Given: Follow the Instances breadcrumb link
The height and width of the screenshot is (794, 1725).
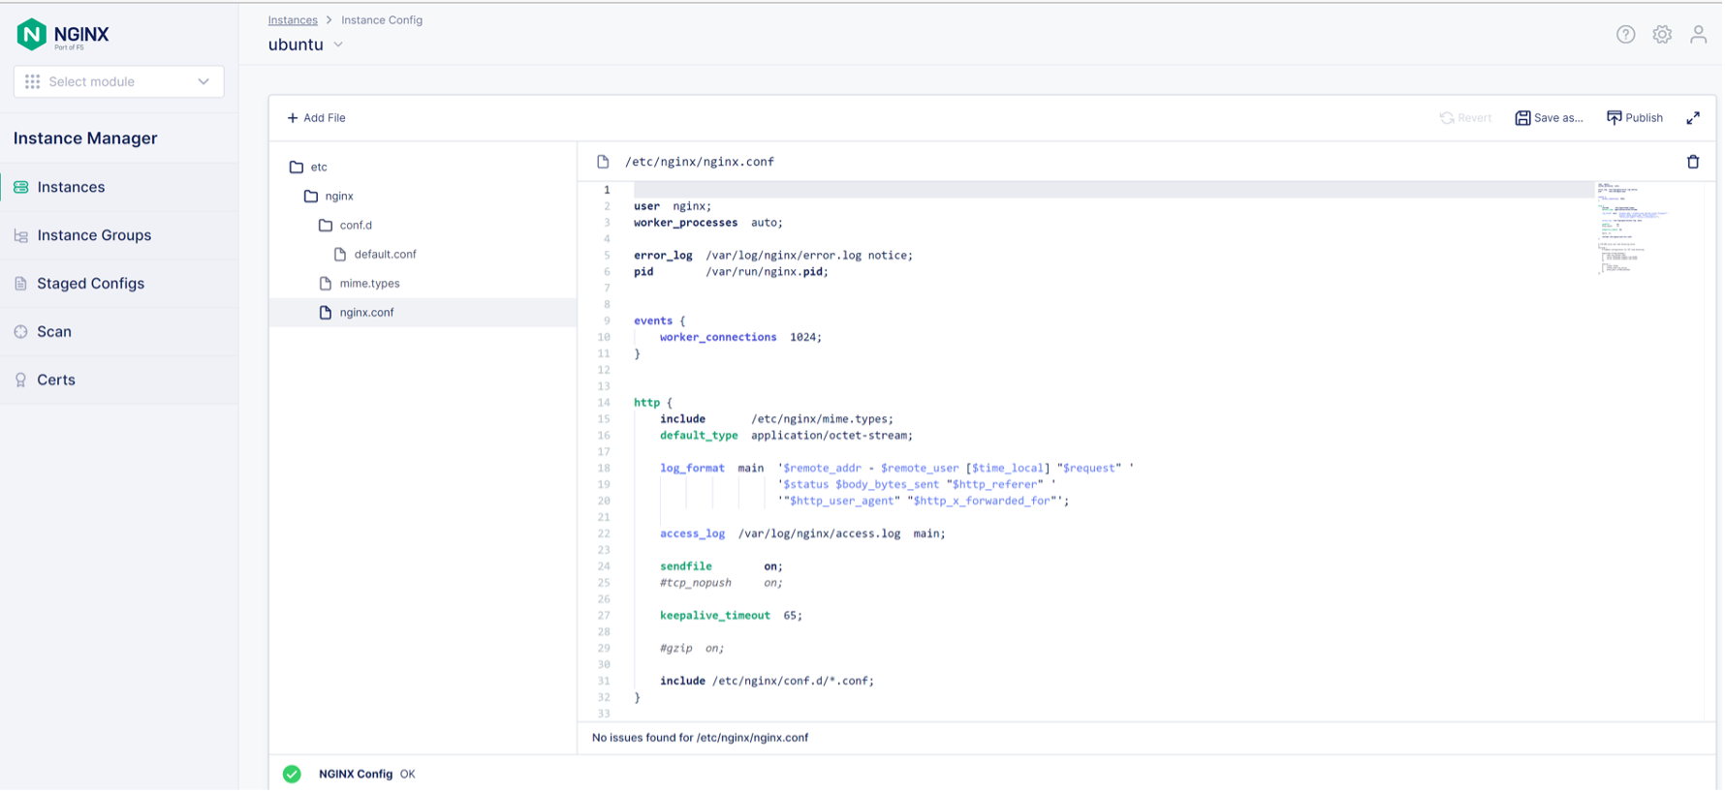Looking at the screenshot, I should [x=293, y=20].
